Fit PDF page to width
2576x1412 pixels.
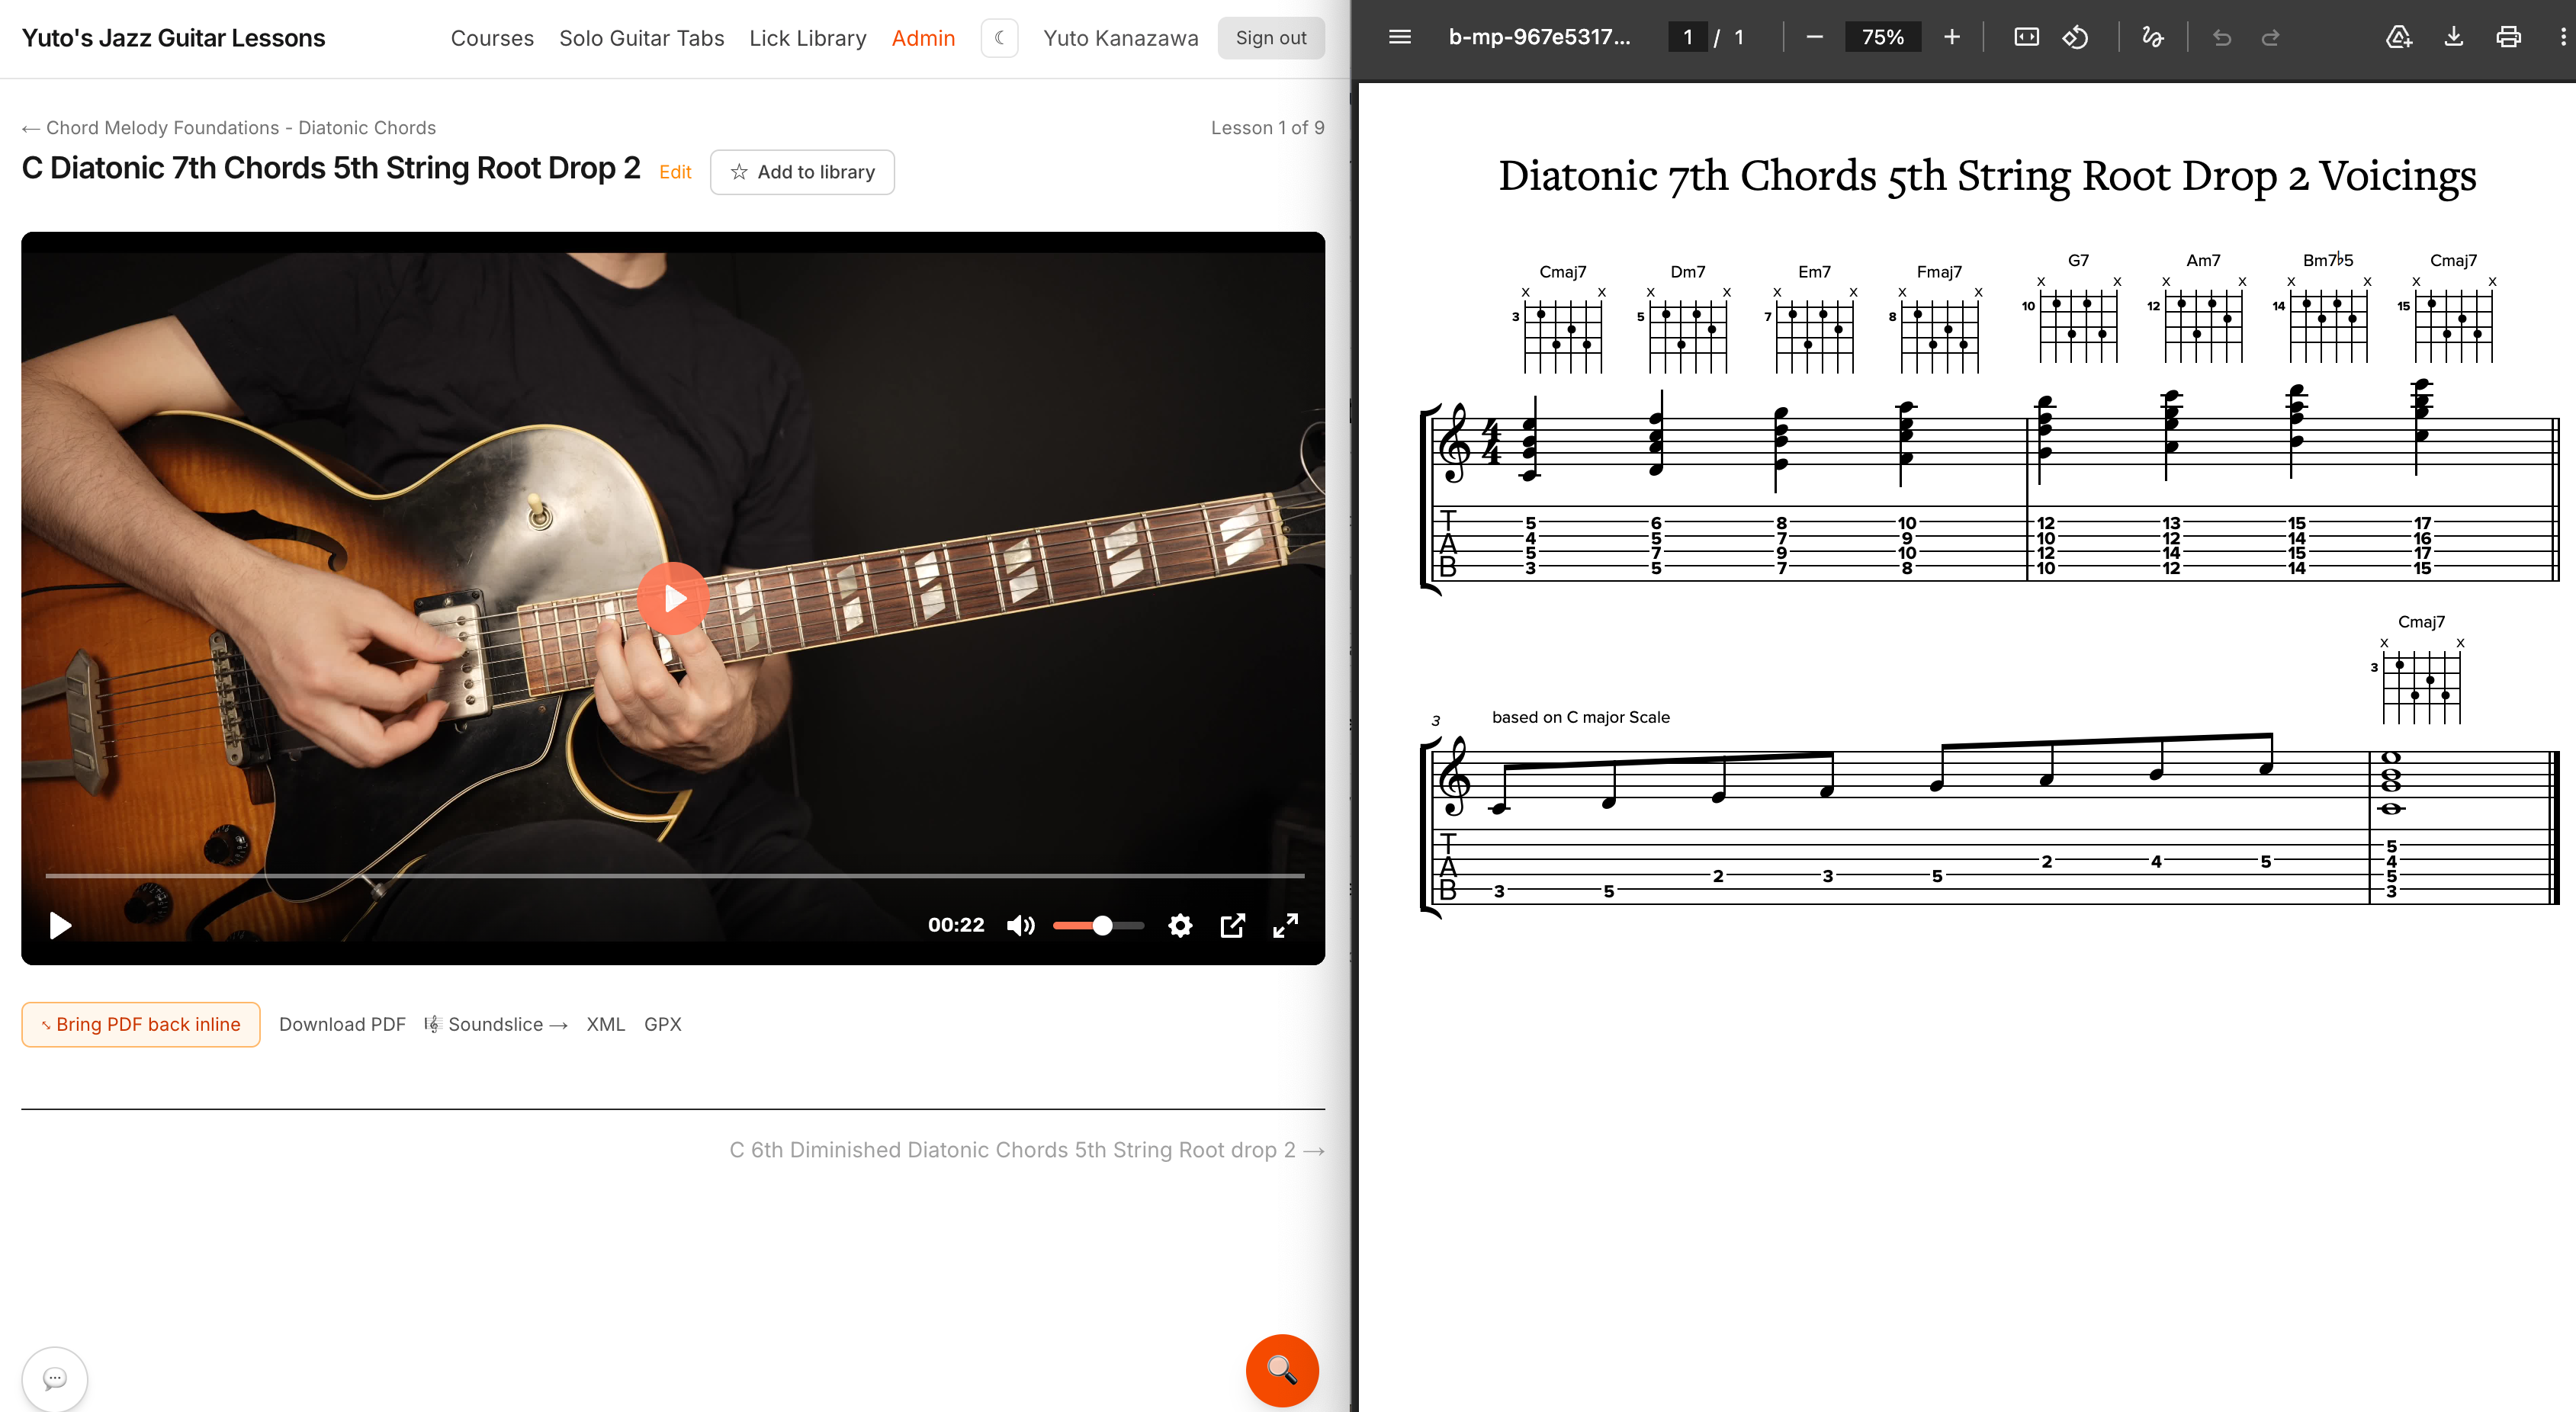click(x=2026, y=37)
